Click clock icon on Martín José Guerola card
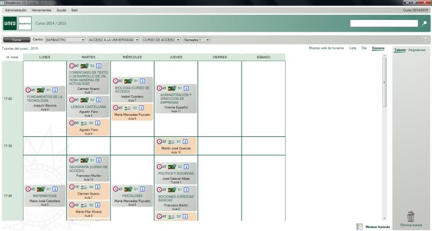 tap(159, 142)
